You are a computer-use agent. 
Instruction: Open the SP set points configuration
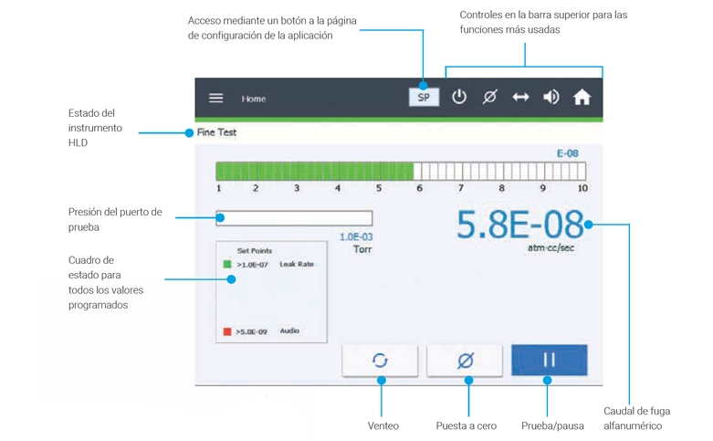pyautogui.click(x=424, y=97)
